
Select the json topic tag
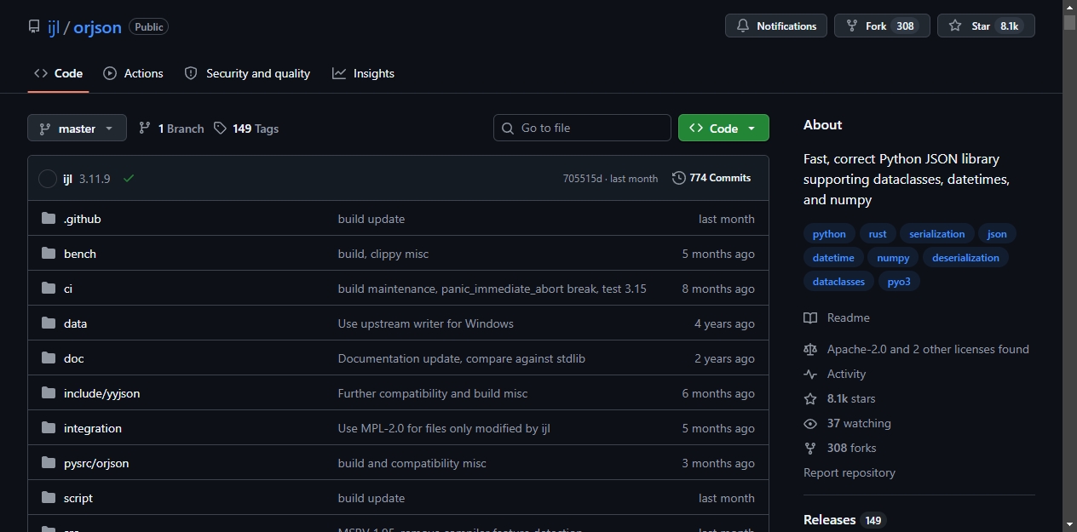(x=997, y=234)
